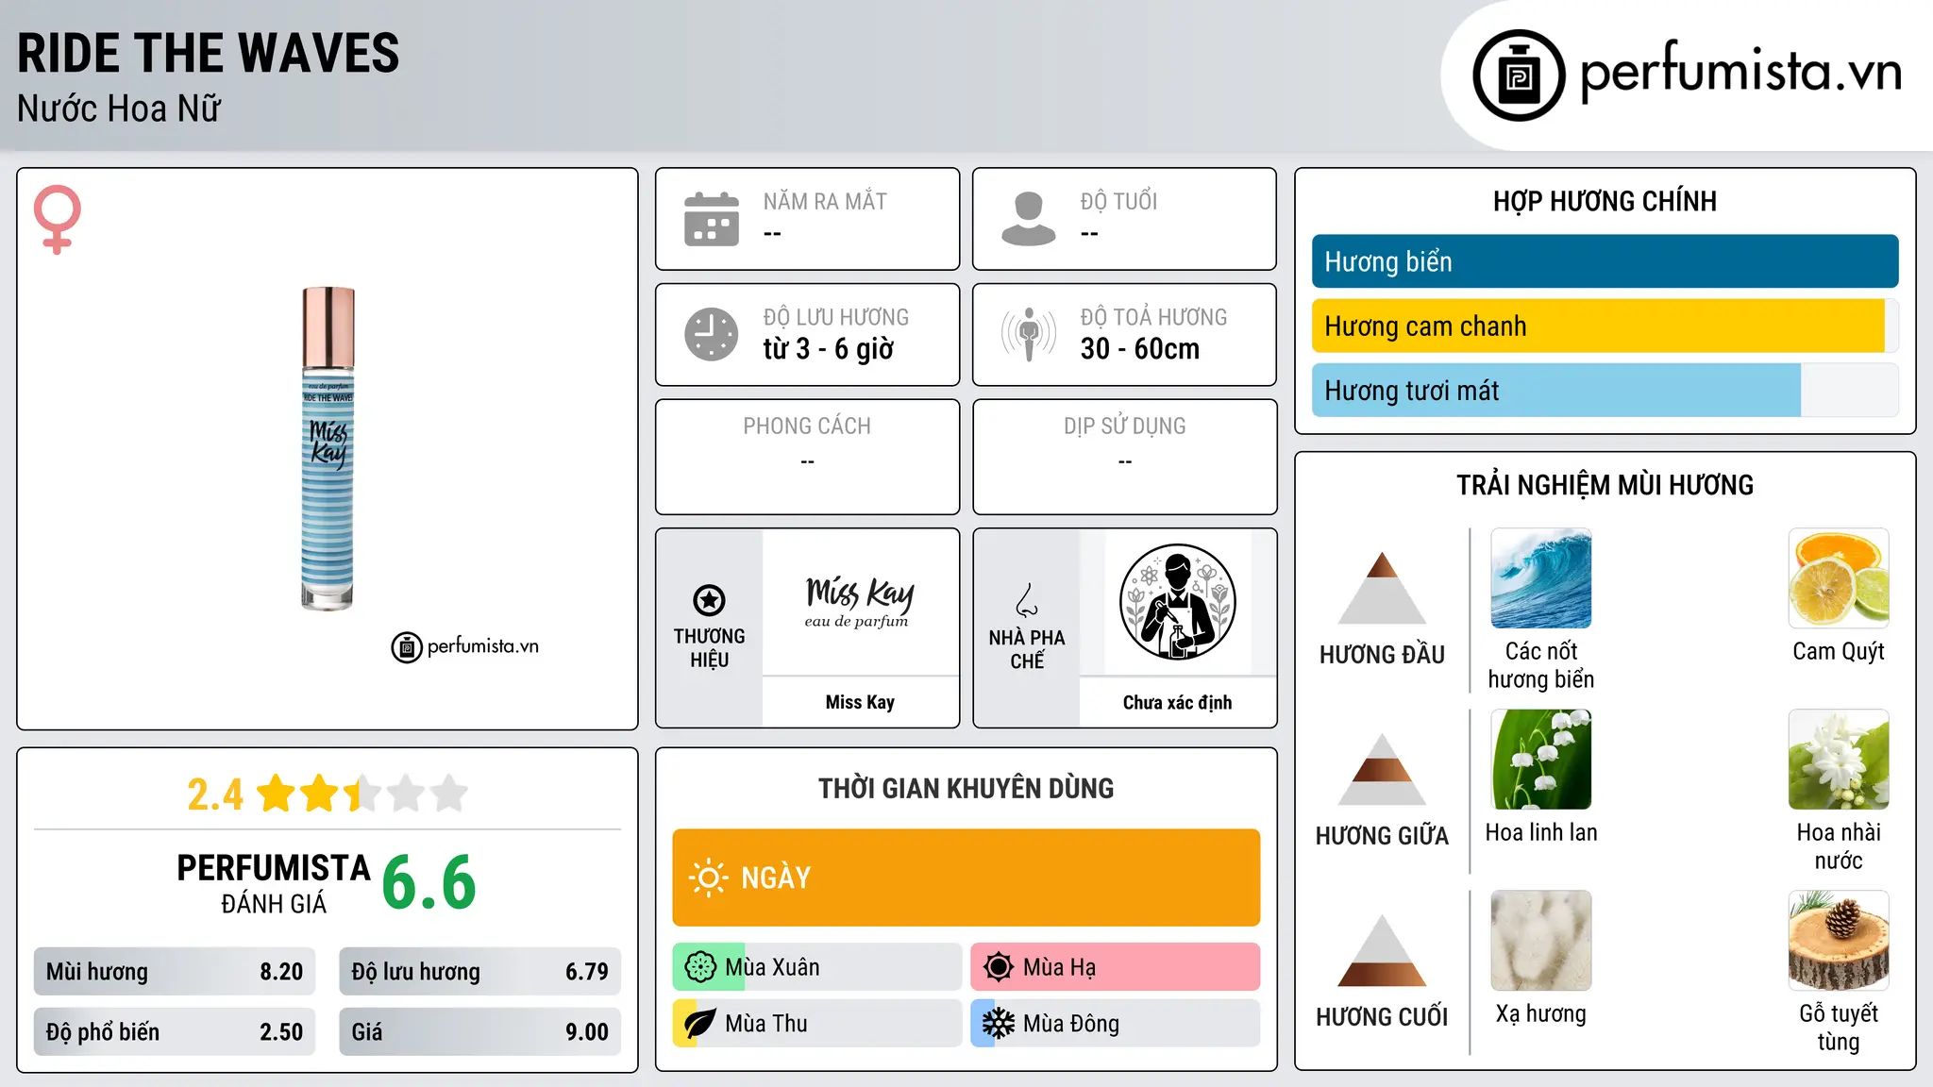Click the summer sun icon for Mùa Hạ
Screen dimensions: 1933x1087
click(x=999, y=967)
